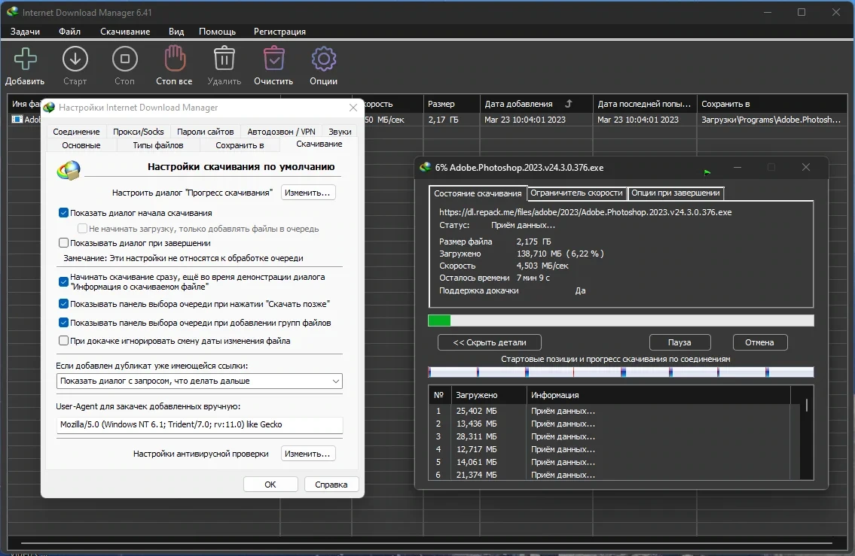Image resolution: width=855 pixels, height=556 pixels.
Task: Uncheck Показать диалог начала скачивания
Action: pos(63,213)
